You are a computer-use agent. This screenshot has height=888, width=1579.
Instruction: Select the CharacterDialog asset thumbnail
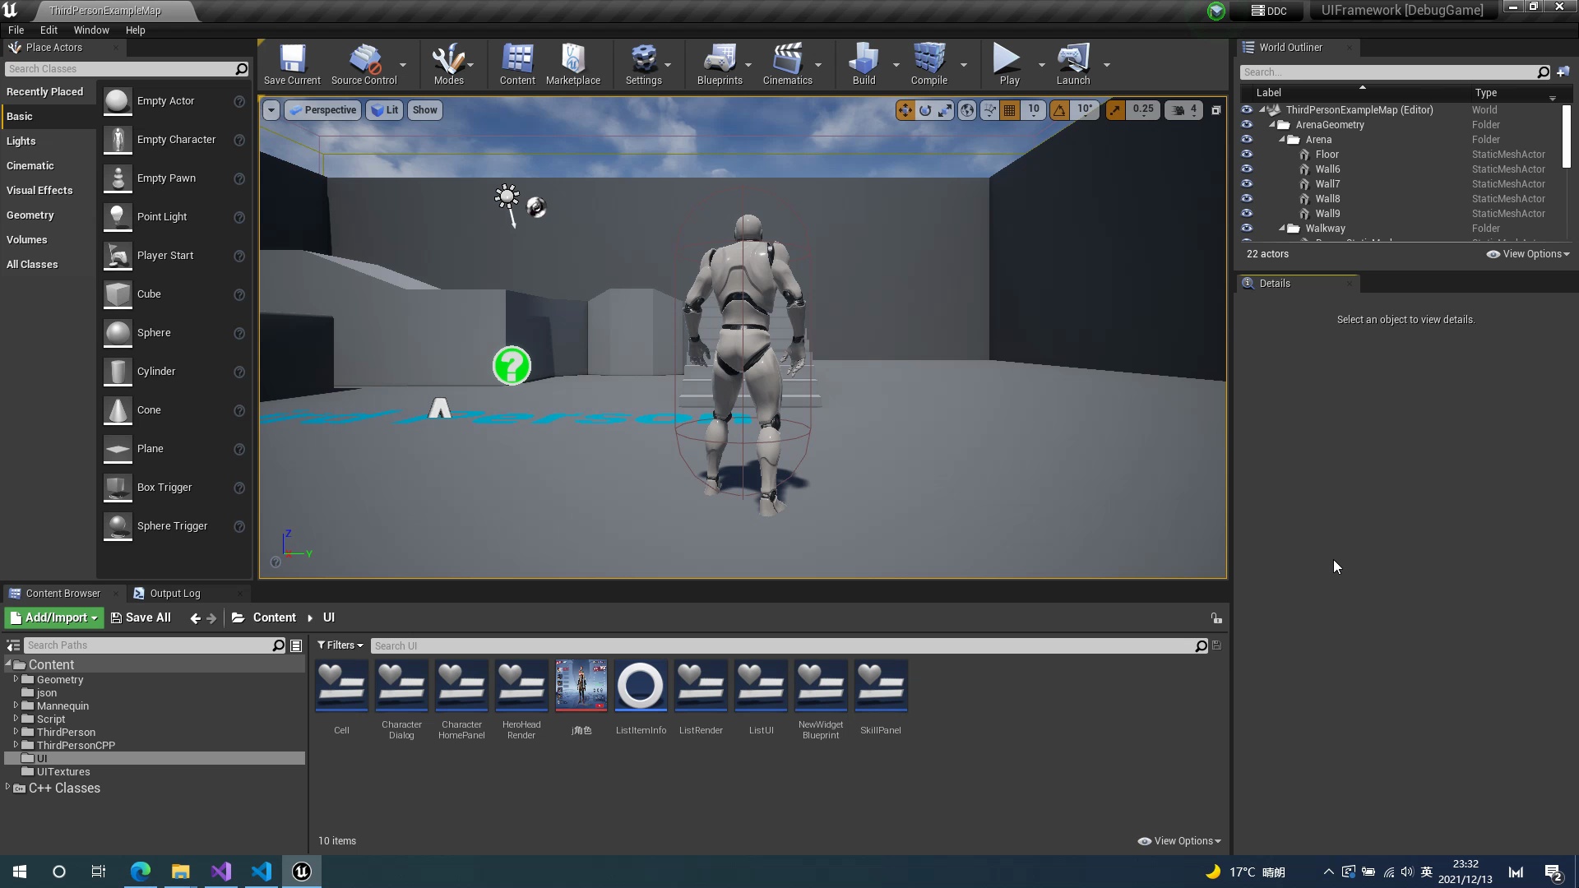coord(401,686)
